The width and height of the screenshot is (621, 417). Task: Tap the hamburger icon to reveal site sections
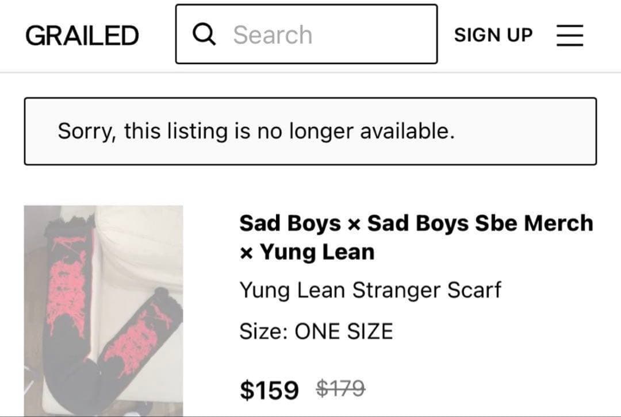tap(570, 34)
